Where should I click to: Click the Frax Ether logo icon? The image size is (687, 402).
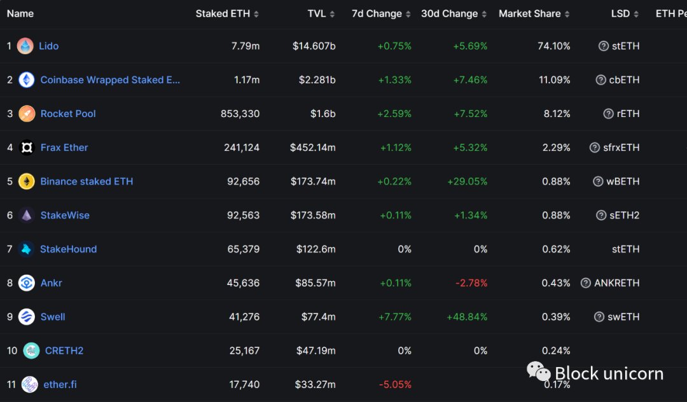coord(27,148)
